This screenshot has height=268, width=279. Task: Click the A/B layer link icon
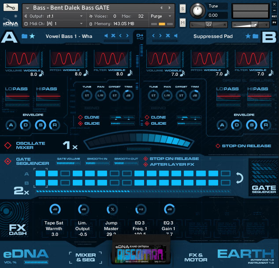[140, 36]
